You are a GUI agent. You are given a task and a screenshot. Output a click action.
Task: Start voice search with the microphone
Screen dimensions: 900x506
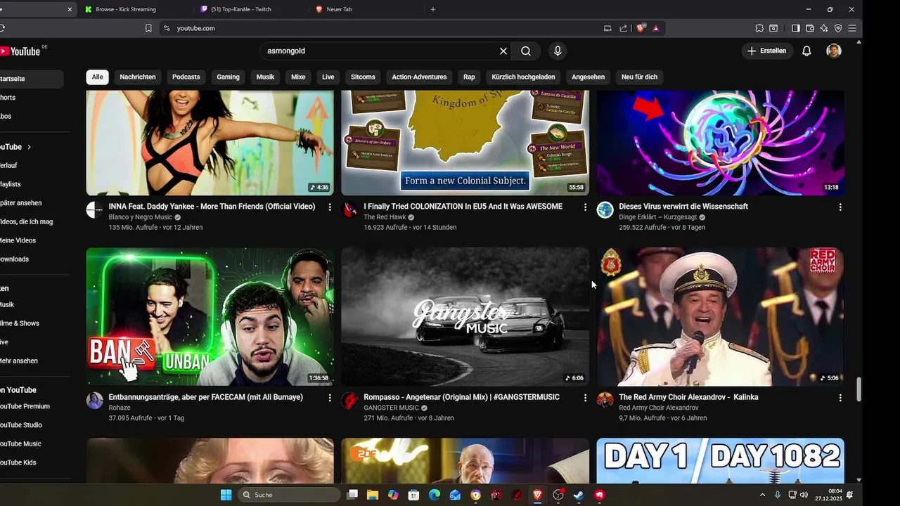click(x=558, y=51)
